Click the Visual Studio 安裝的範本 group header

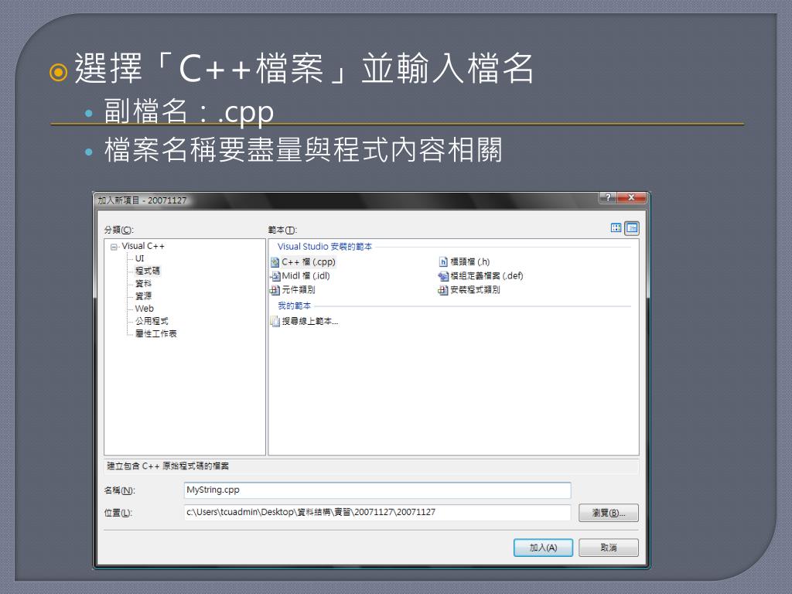coord(325,247)
